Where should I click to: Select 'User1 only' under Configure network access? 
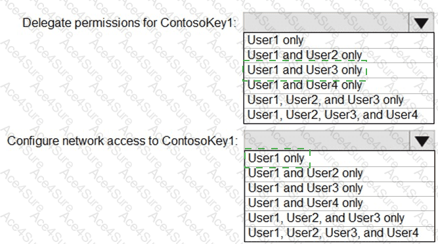click(339, 159)
